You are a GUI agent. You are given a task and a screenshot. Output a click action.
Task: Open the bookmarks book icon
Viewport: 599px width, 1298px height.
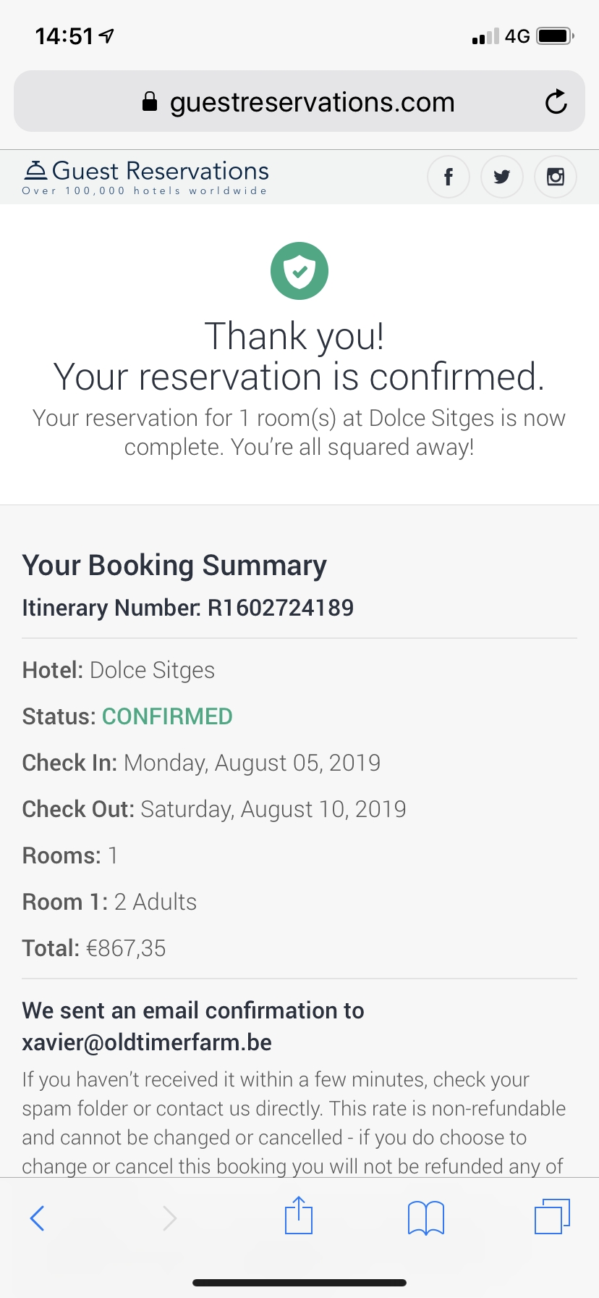click(x=426, y=1217)
